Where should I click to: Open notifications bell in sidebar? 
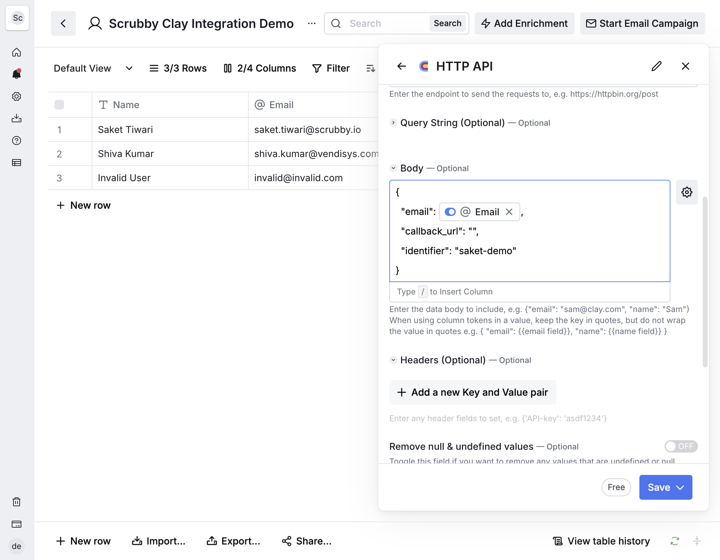tap(17, 74)
